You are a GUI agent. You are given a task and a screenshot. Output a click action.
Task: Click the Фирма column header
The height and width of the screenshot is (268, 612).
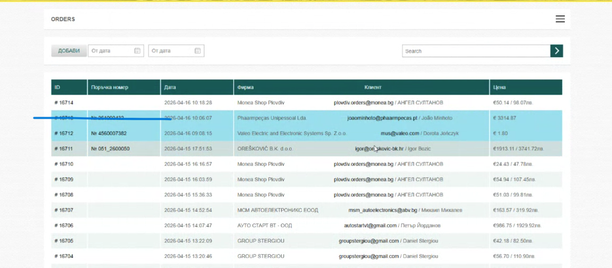(245, 87)
